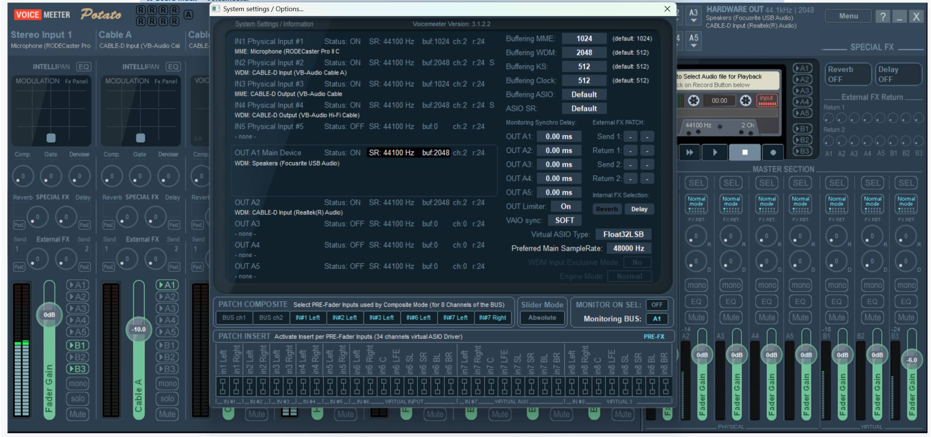
Task: Click the cassette record button
Action: pyautogui.click(x=773, y=152)
